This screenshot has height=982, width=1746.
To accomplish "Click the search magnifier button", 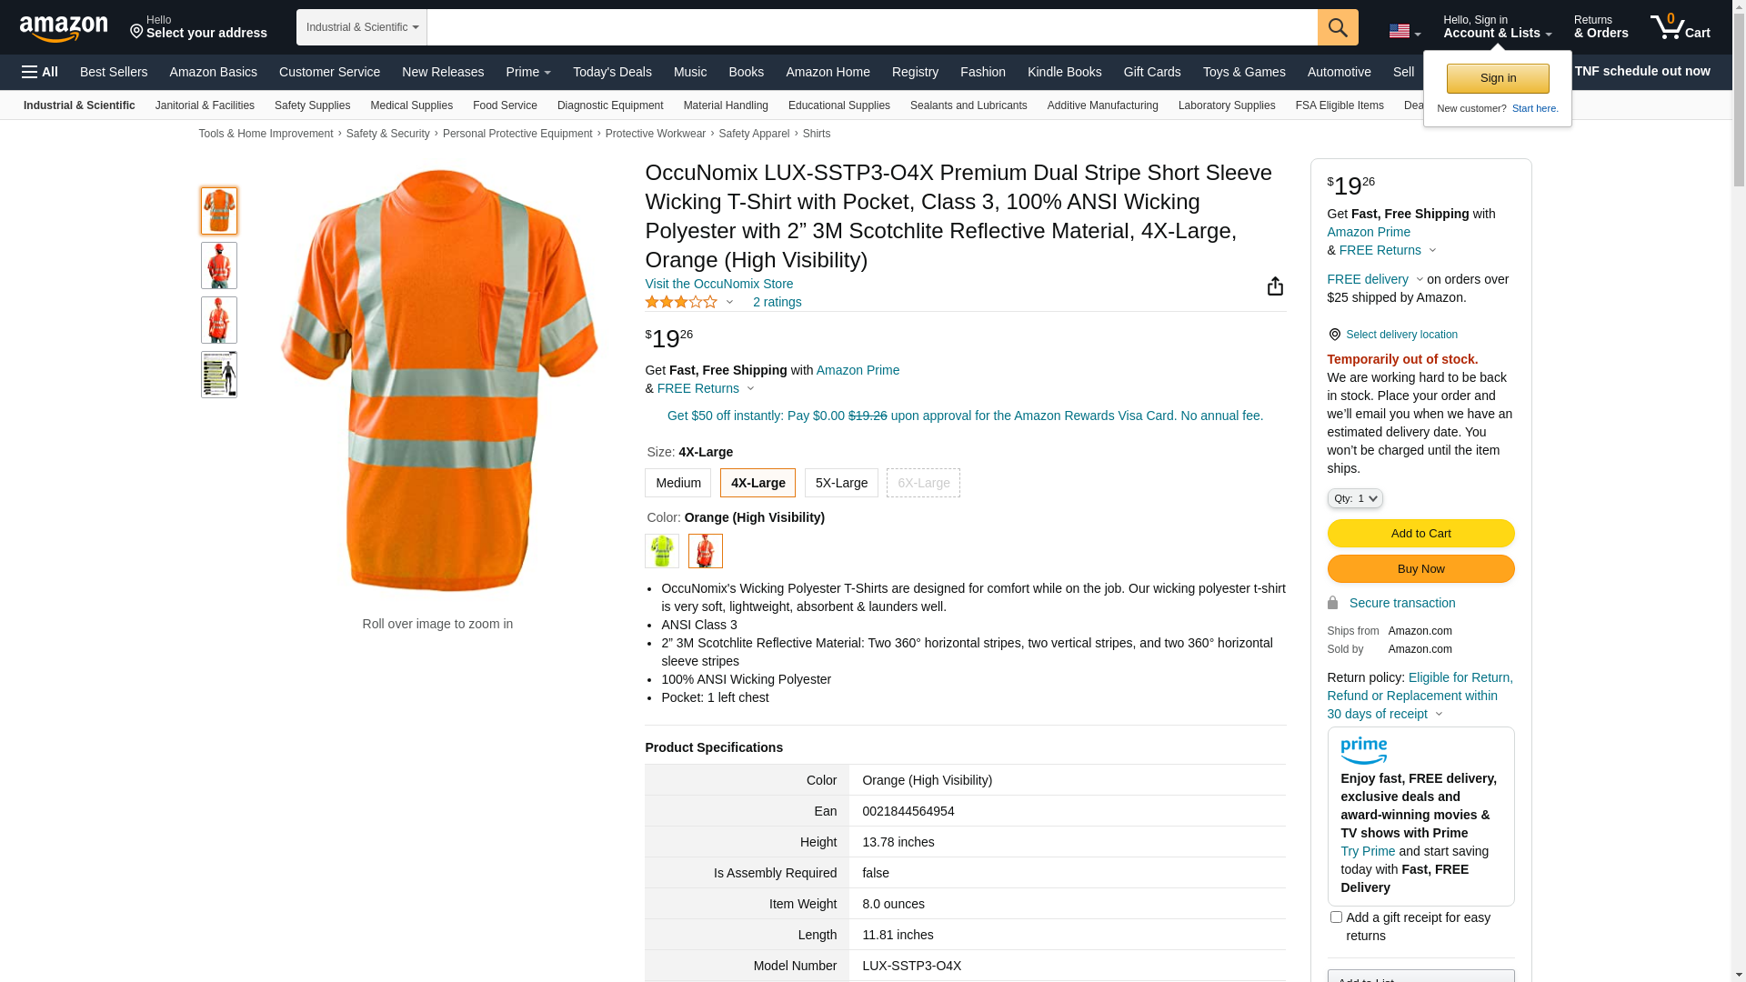I will (x=1338, y=27).
